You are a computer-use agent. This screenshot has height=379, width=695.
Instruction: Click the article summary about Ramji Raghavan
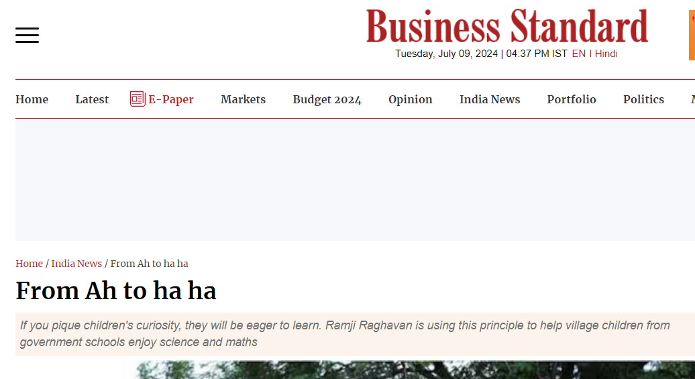(355, 334)
